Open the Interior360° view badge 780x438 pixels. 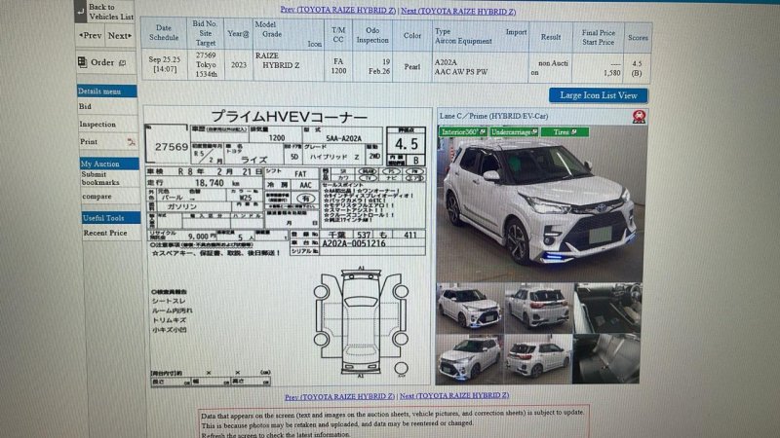pos(461,131)
